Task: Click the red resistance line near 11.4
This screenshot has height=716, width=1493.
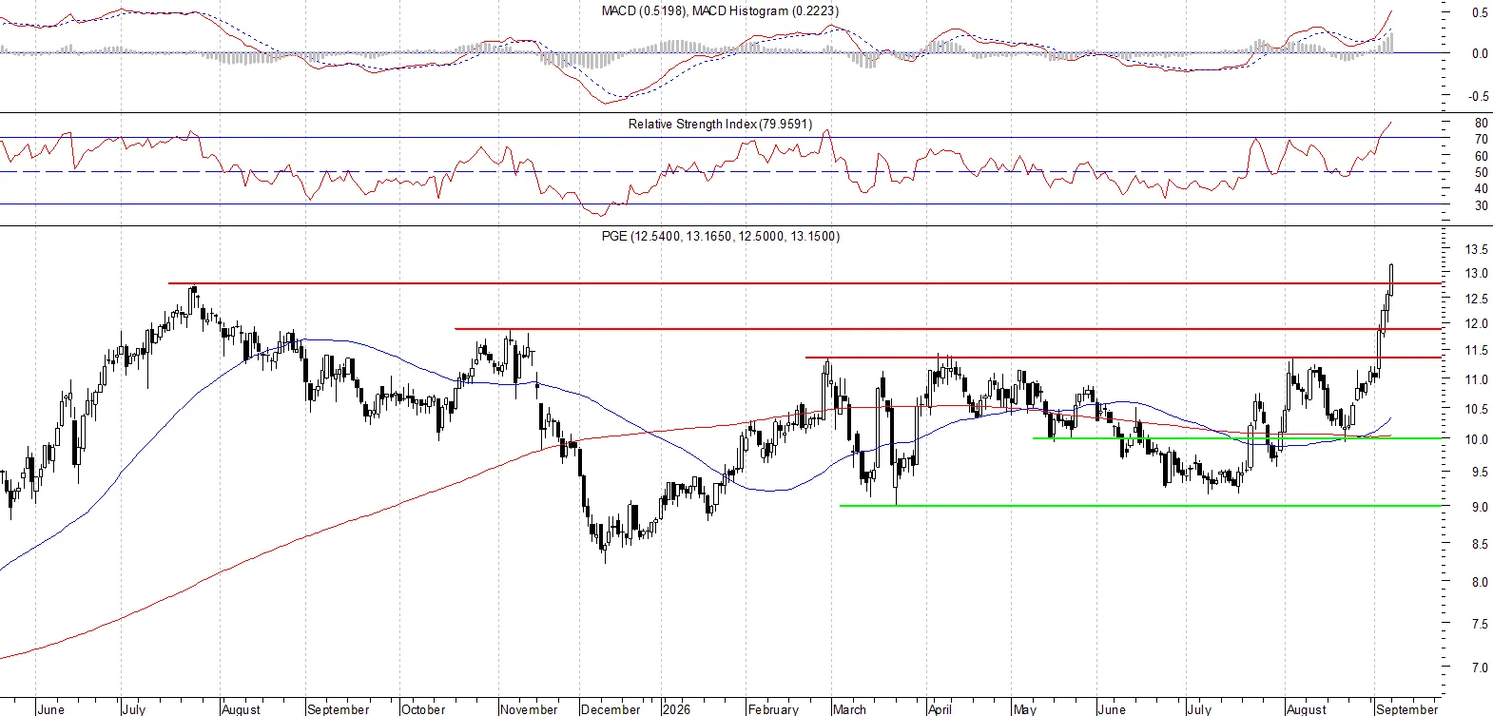Action: pos(1122,358)
